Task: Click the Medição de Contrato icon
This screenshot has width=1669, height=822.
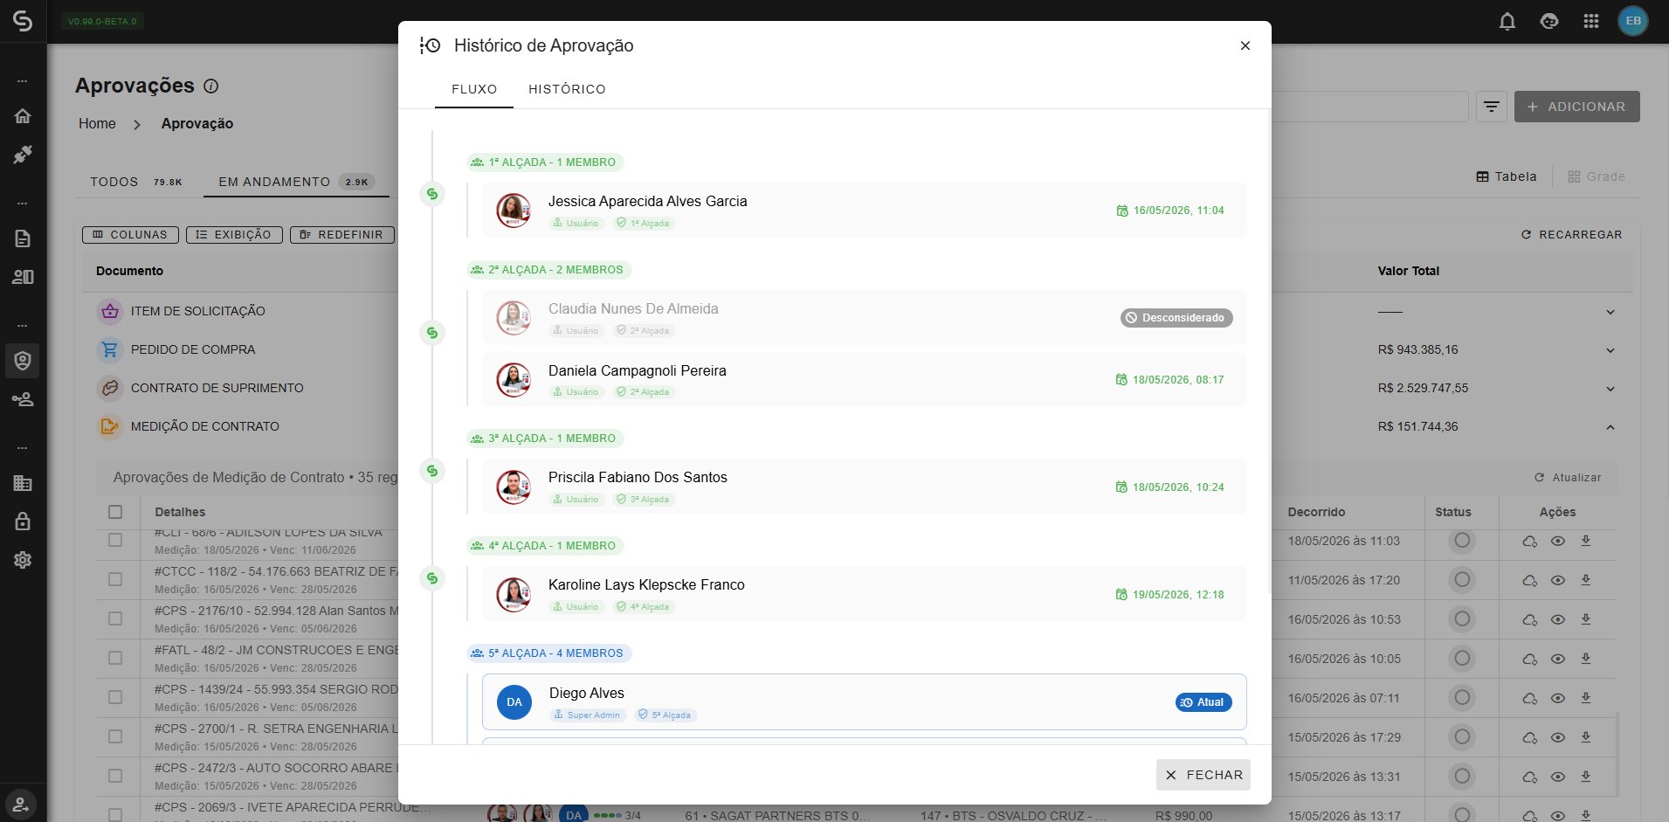Action: pos(109,426)
